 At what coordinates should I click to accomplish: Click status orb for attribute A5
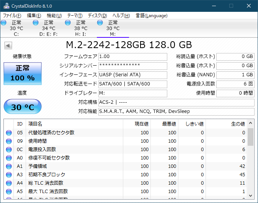pos(9,191)
